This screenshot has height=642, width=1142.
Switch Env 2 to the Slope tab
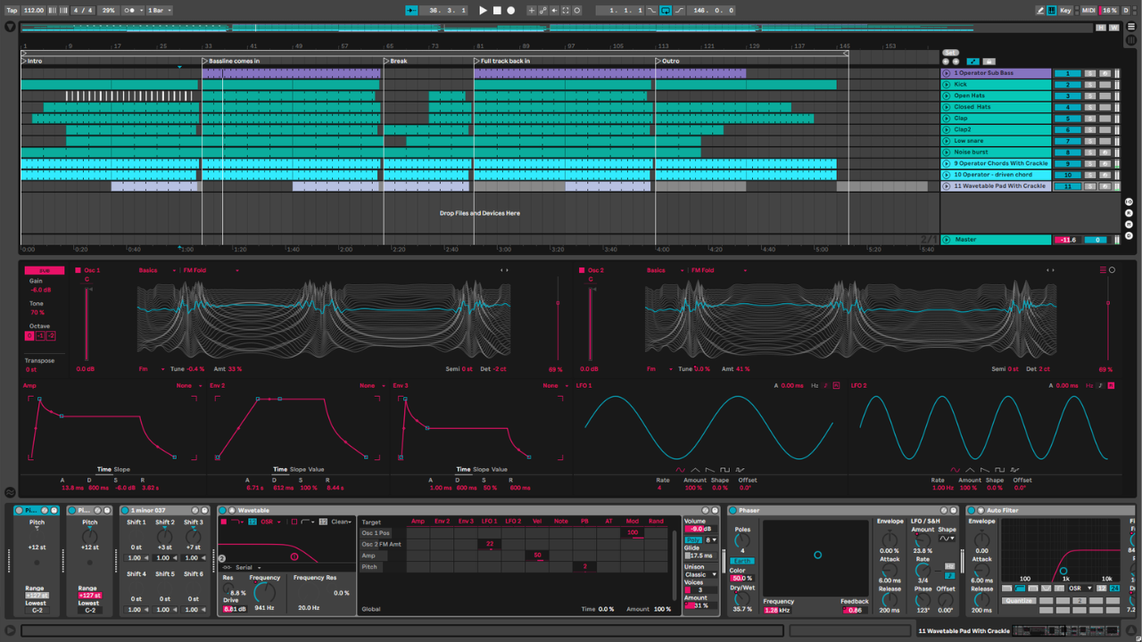click(x=298, y=470)
